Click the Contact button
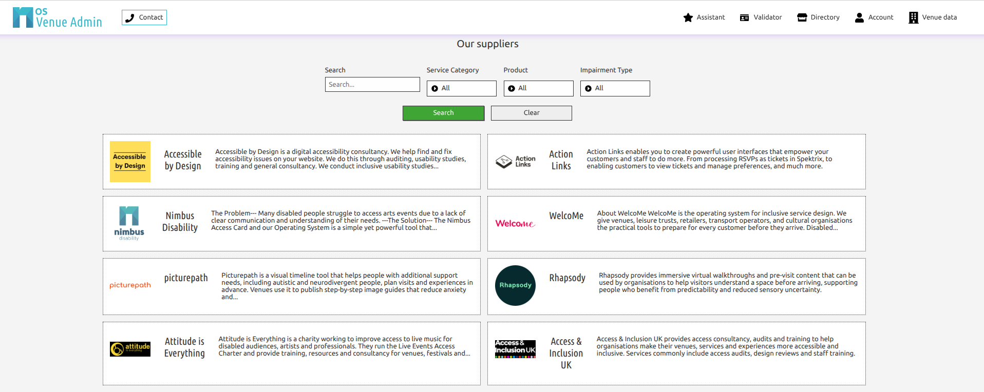The height and width of the screenshot is (392, 984). point(144,17)
